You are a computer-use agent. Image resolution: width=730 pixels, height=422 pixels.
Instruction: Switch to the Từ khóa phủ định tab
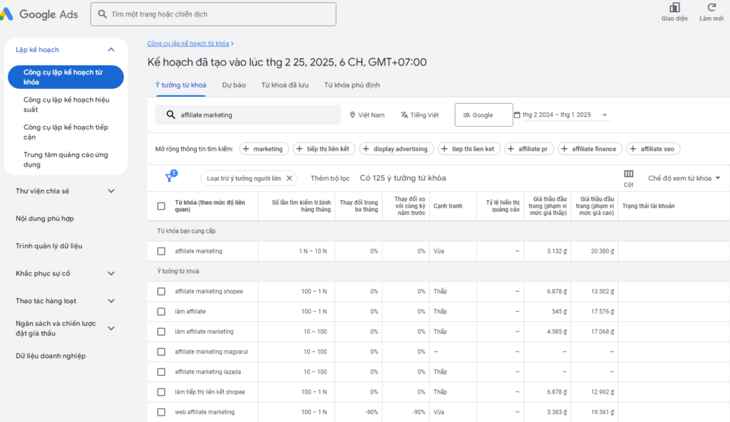[x=352, y=85]
